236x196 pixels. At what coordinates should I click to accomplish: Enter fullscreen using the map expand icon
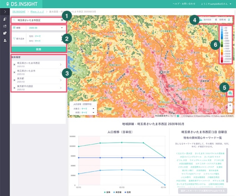(230, 99)
